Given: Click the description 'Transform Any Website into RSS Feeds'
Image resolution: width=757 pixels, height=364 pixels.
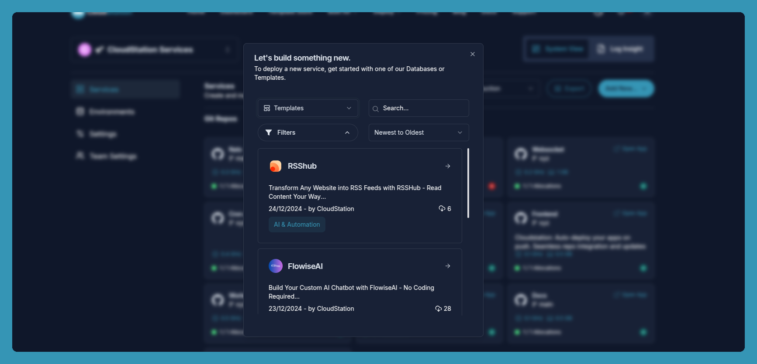Looking at the screenshot, I should tap(355, 192).
